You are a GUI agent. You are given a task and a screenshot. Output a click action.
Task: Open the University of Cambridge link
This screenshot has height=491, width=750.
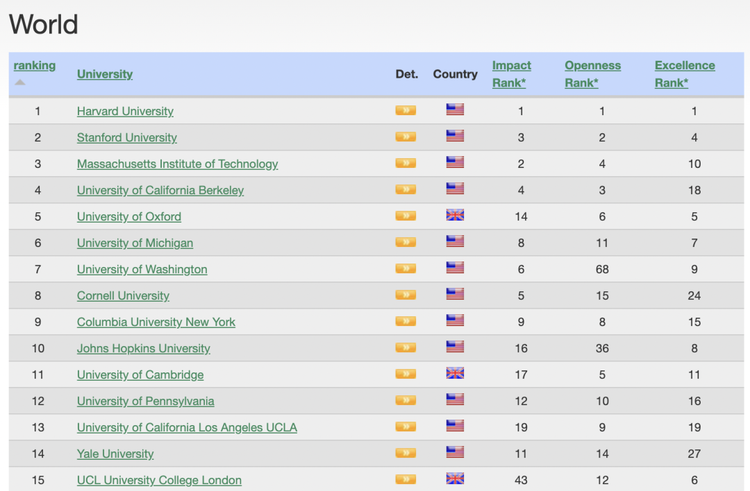coord(140,374)
